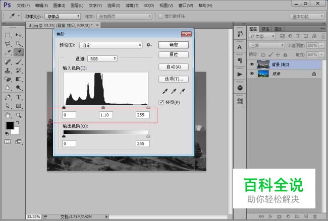Select the Horizontal Type tool
Image resolution: width=328 pixels, height=221 pixels.
pyautogui.click(x=19, y=97)
